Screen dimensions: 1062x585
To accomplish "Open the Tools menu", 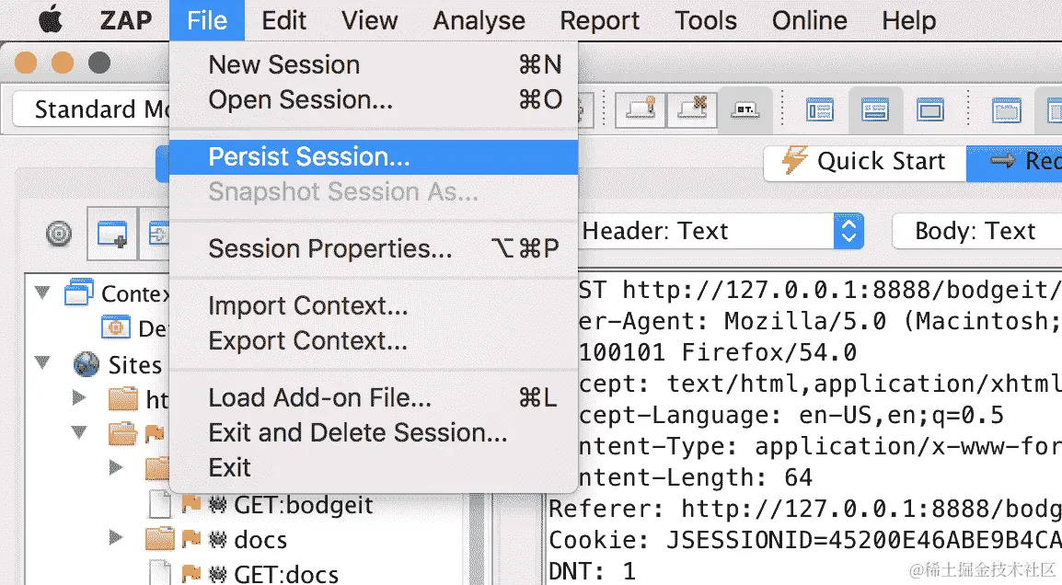I will pyautogui.click(x=705, y=20).
